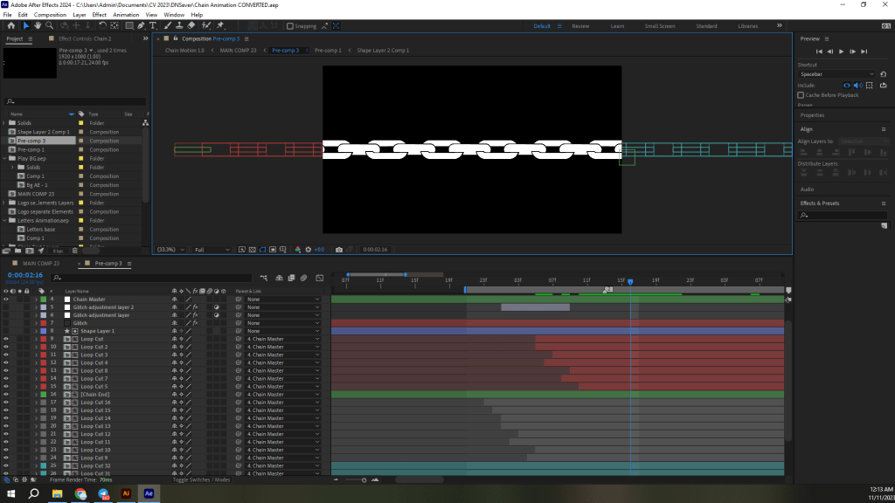Open the Full resolution dropdown
The width and height of the screenshot is (895, 503).
pyautogui.click(x=212, y=250)
